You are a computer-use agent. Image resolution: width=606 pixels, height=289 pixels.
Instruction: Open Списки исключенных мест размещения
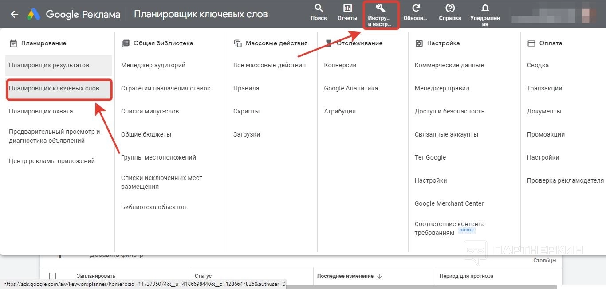(x=162, y=182)
